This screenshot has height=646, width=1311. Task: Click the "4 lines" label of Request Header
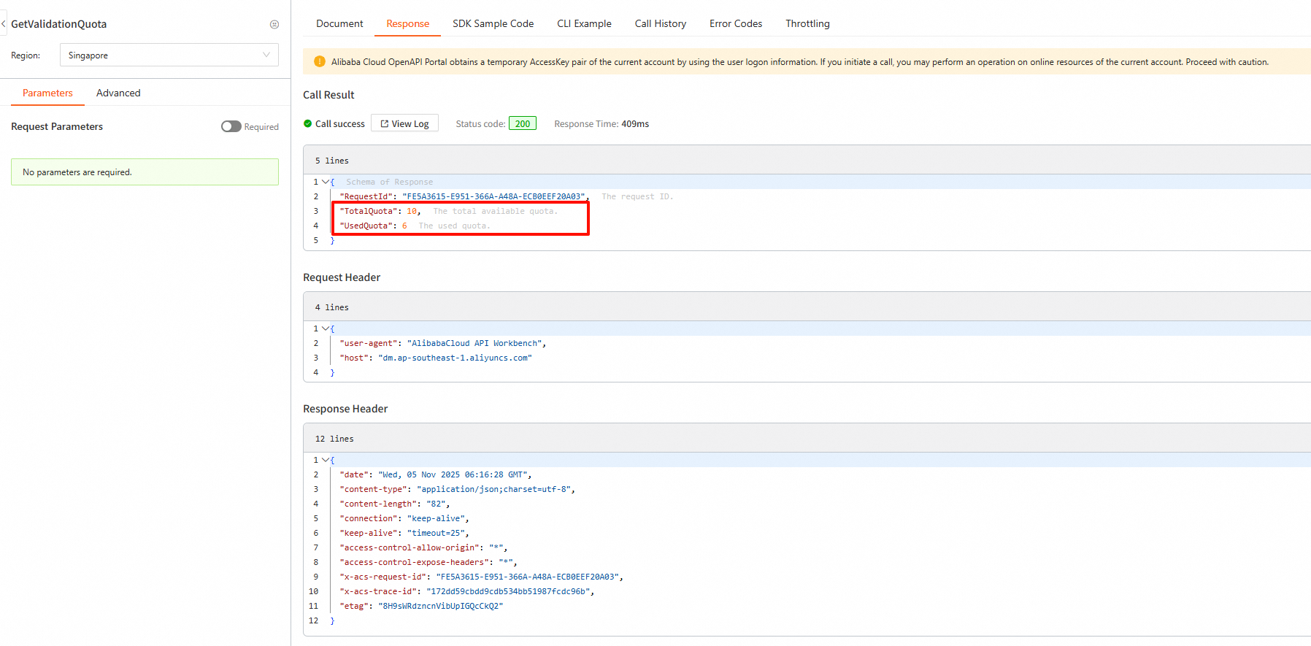pos(332,307)
